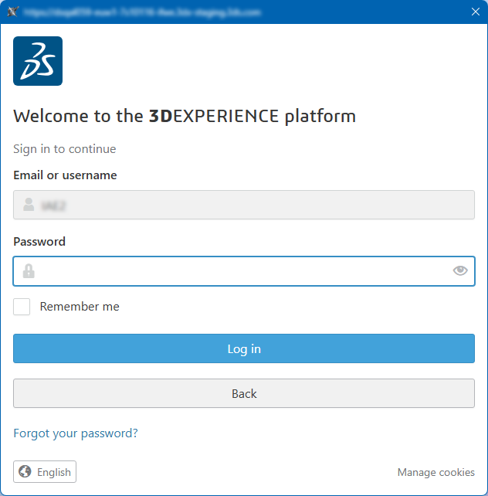Click the Email or username field
The image size is (488, 496).
[x=244, y=205]
